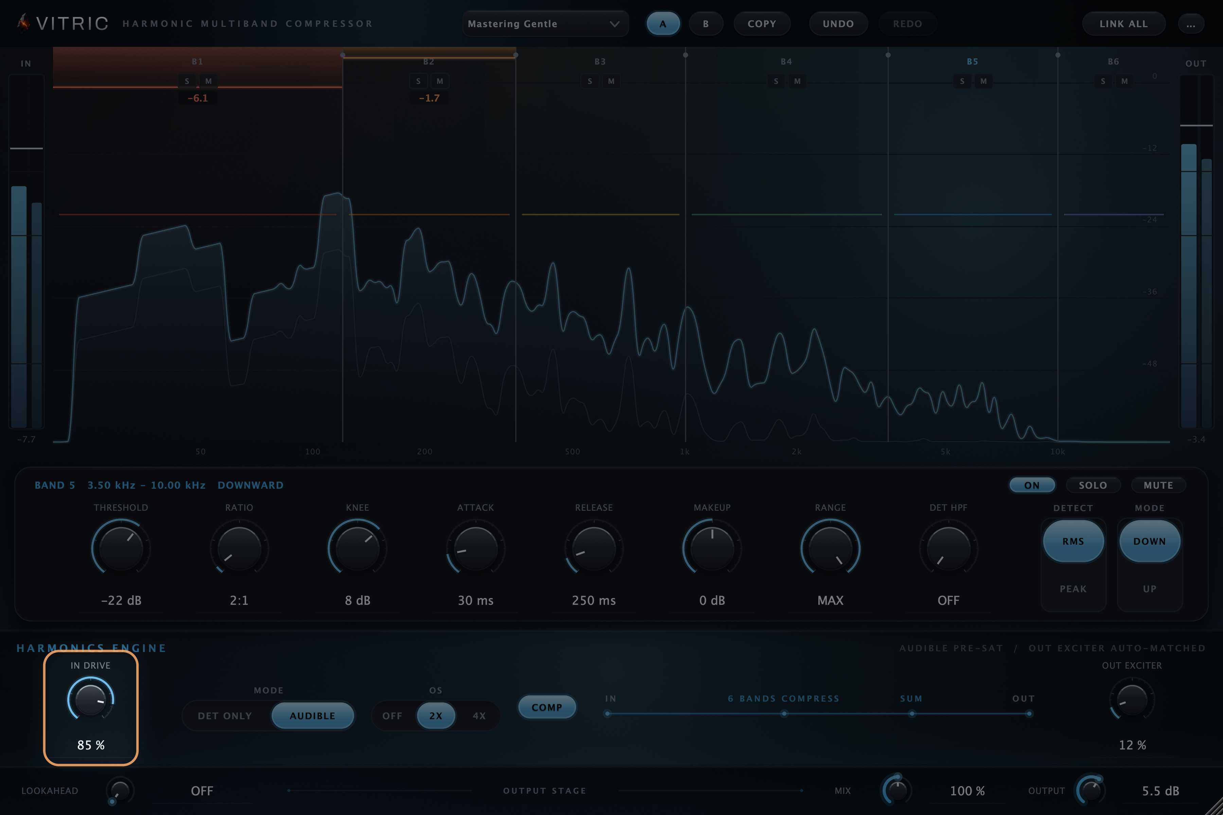
Task: Mute band B5 with its M button
Action: (983, 81)
